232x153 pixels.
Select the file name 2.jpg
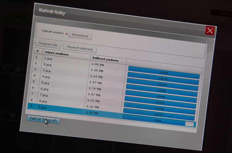[47, 65]
